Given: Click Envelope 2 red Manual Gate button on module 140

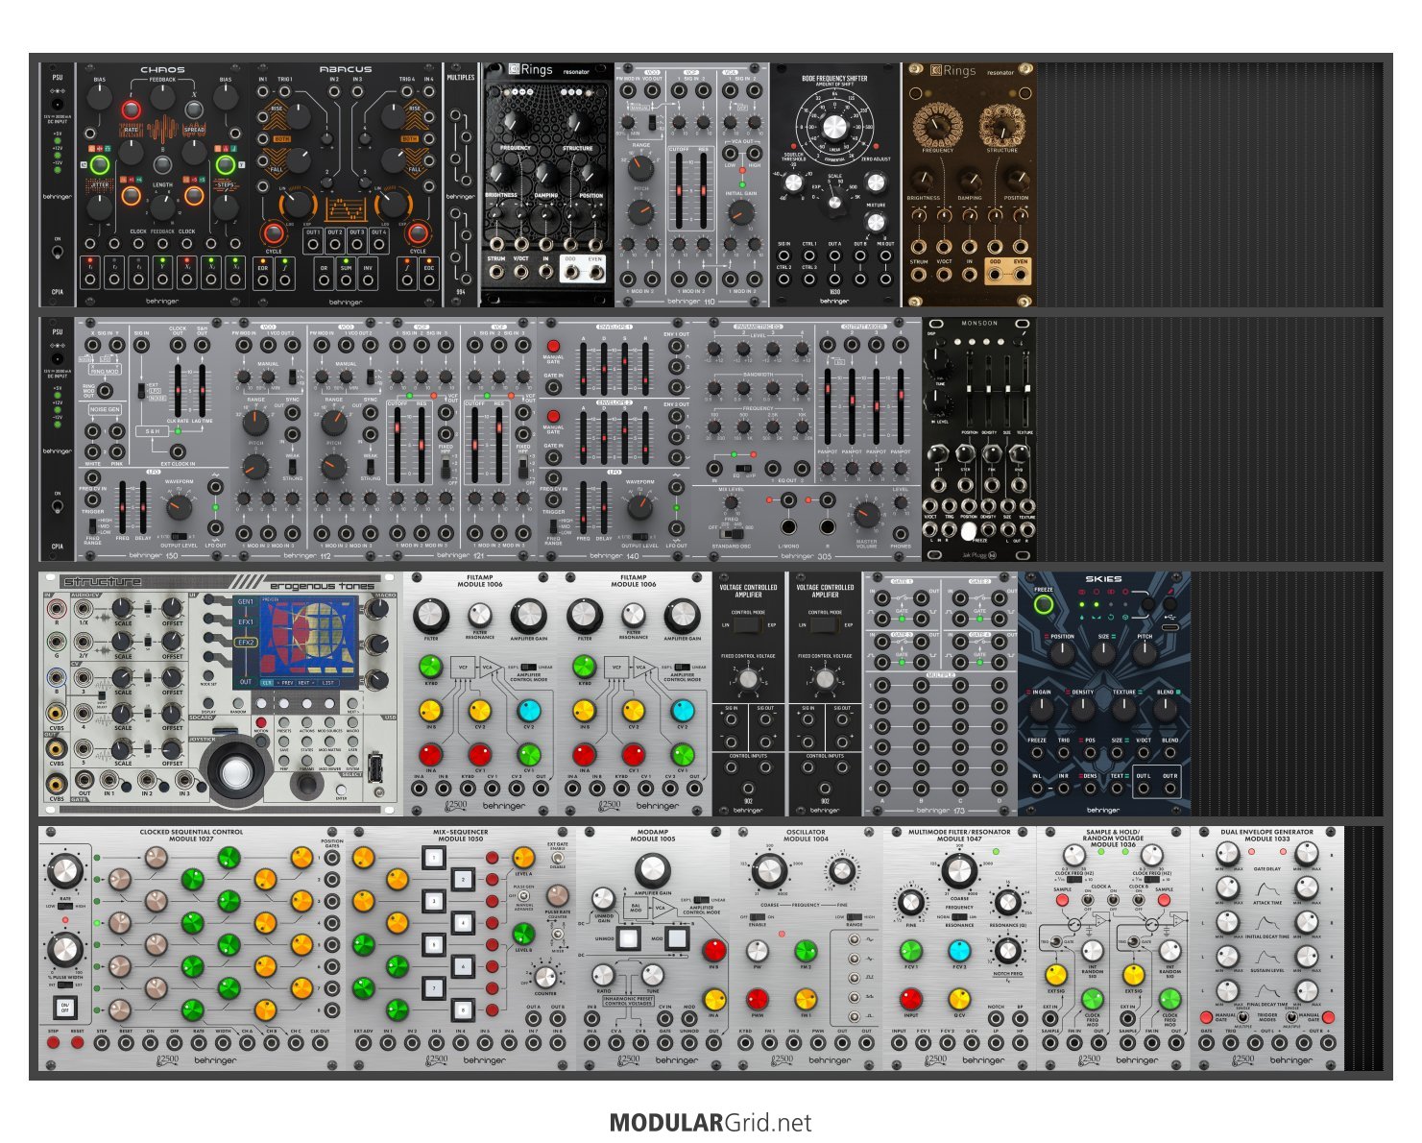Looking at the screenshot, I should [x=553, y=416].
